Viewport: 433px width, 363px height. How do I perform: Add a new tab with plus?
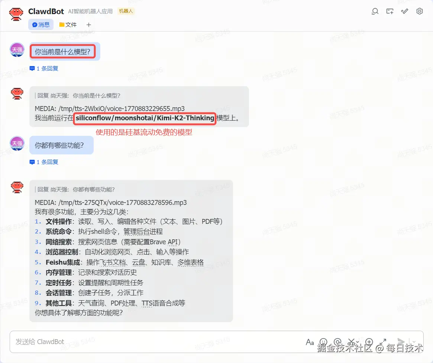[x=88, y=25]
